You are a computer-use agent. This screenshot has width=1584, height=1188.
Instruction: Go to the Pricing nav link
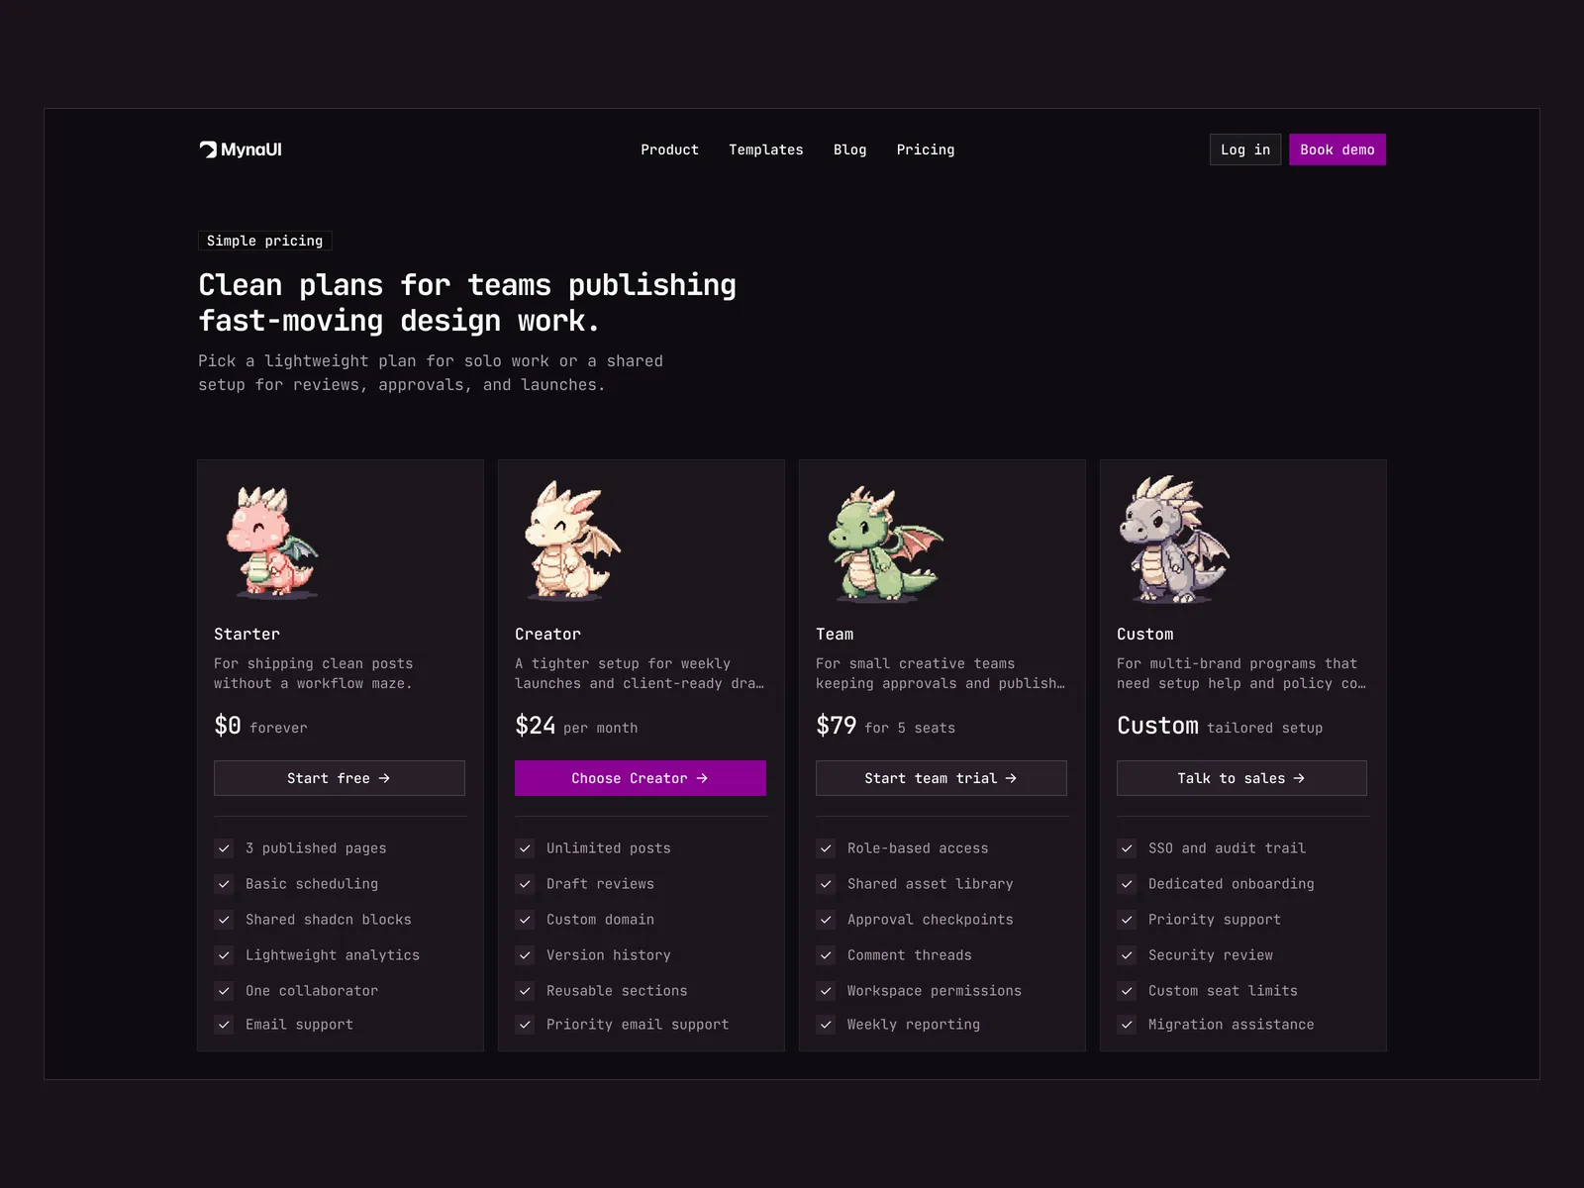926,149
